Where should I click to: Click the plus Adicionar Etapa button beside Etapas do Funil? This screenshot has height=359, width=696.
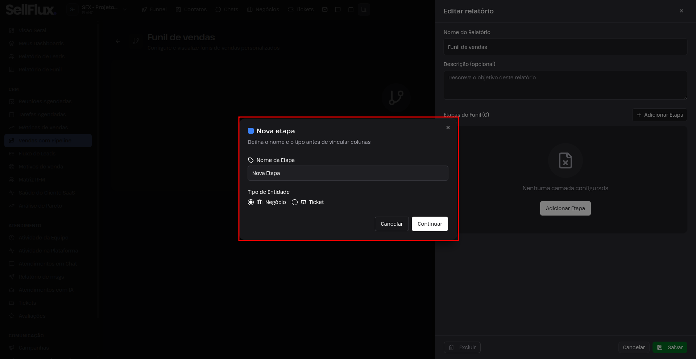click(660, 115)
